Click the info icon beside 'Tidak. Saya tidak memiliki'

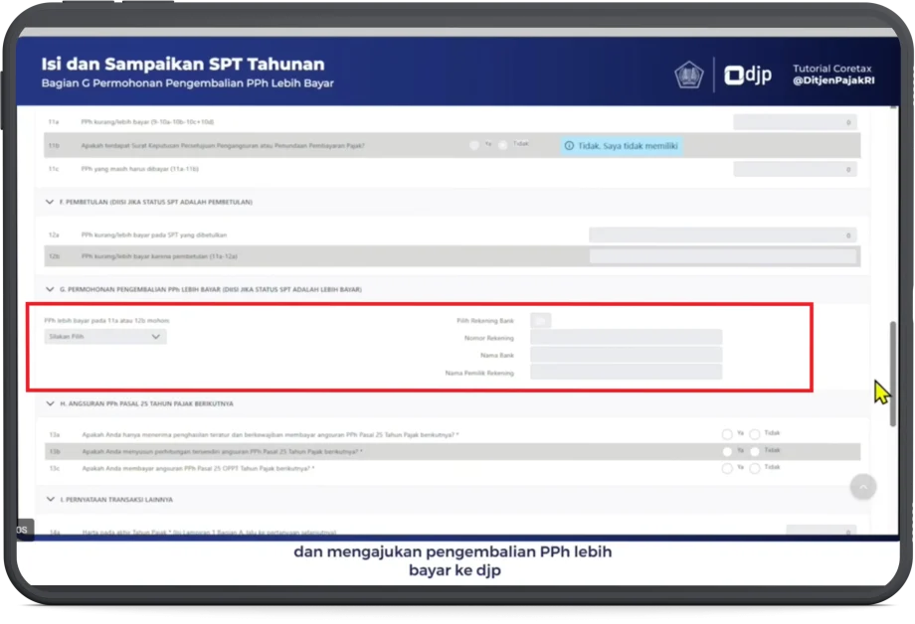570,145
